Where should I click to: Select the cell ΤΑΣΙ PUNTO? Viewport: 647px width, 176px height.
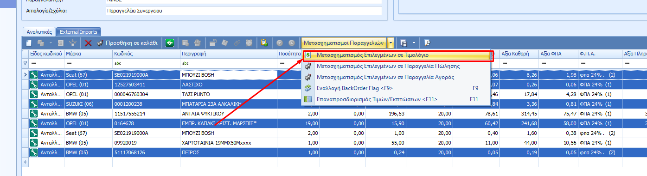click(x=228, y=94)
